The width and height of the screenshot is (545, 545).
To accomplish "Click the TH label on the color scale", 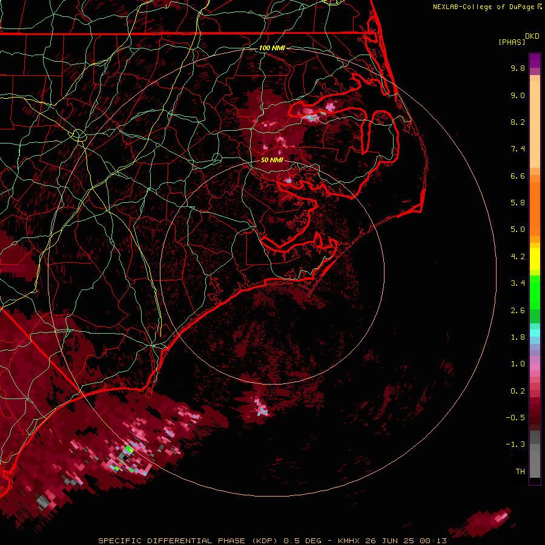I will point(520,472).
